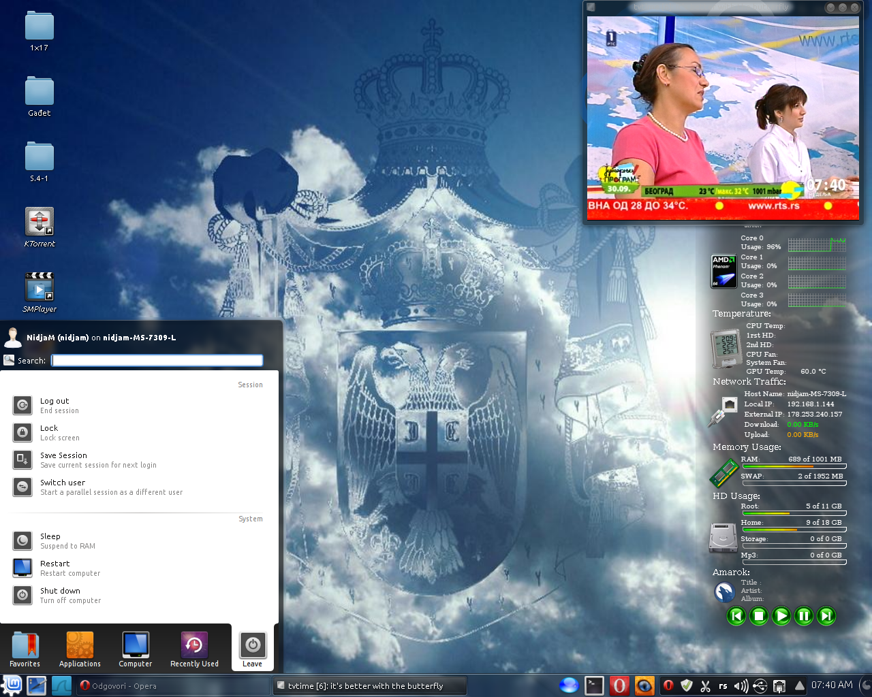Click the RAM usage bar in the widget
This screenshot has width=872, height=697.
click(794, 466)
